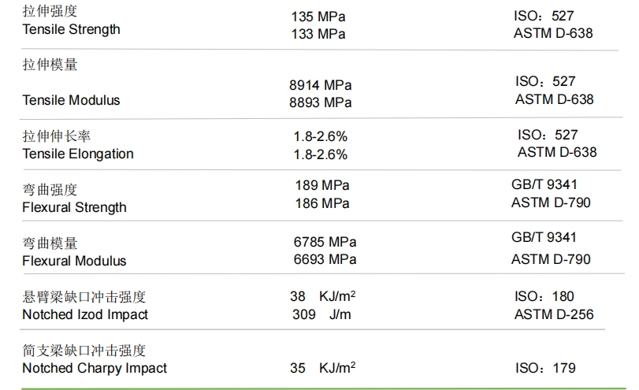This screenshot has width=639, height=390.
Task: Click the 8893 MPa value
Action: pos(321,102)
